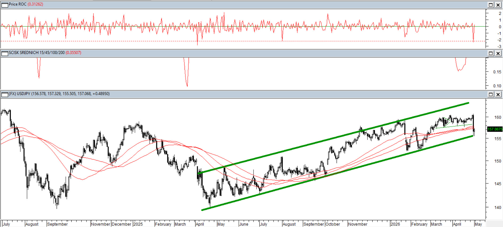Image resolution: width=503 pixels, height=227 pixels.
Task: Close the USDJPY price pane
Action: pos(498,94)
